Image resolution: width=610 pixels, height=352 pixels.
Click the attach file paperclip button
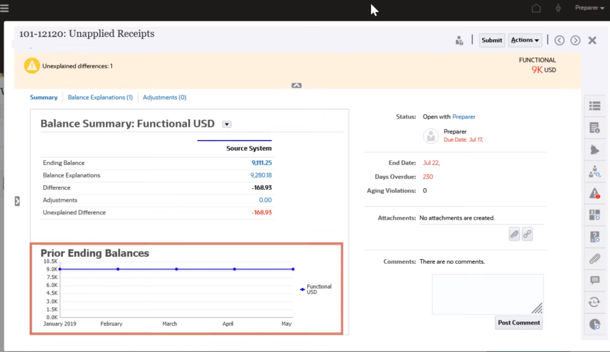coord(514,234)
